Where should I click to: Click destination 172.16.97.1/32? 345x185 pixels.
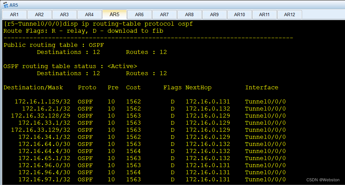44,179
